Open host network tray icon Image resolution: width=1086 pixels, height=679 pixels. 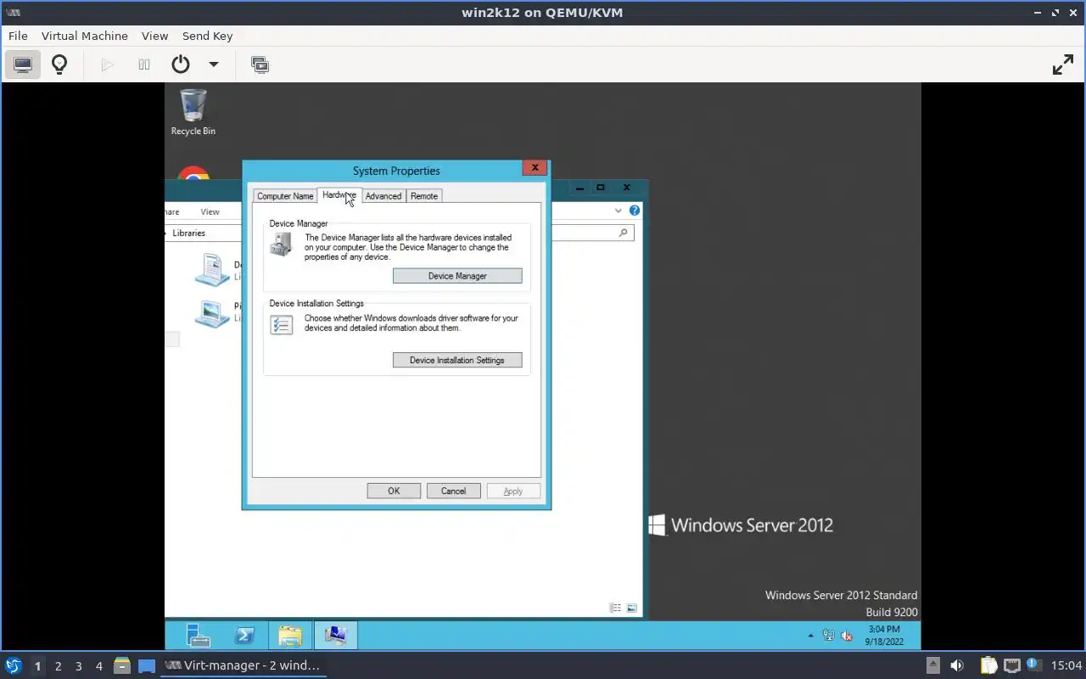(1011, 665)
